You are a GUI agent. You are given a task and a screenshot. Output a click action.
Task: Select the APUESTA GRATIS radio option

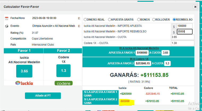pyautogui.click(x=110, y=20)
